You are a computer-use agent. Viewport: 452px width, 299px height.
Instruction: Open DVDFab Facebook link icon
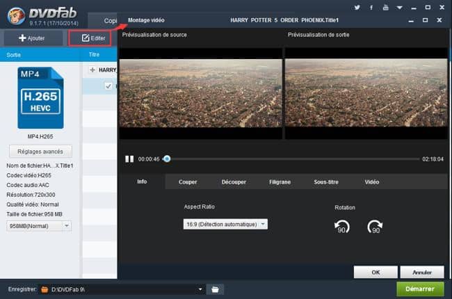click(x=371, y=8)
